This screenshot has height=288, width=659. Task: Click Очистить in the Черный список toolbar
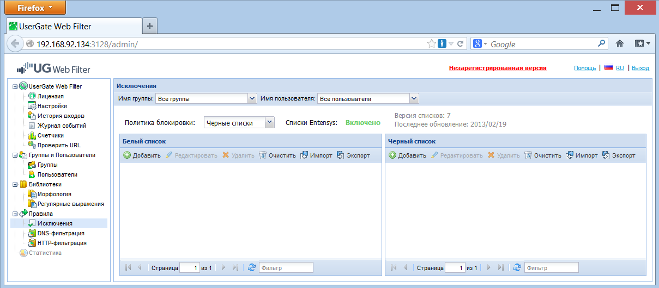[542, 155]
